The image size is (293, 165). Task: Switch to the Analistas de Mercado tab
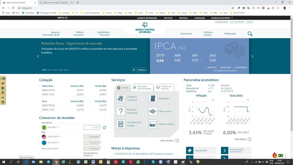click(x=164, y=88)
